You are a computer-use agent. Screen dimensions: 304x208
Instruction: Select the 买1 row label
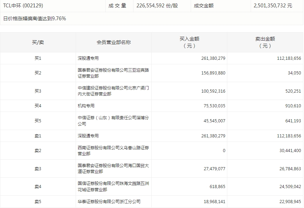[x=38, y=58]
